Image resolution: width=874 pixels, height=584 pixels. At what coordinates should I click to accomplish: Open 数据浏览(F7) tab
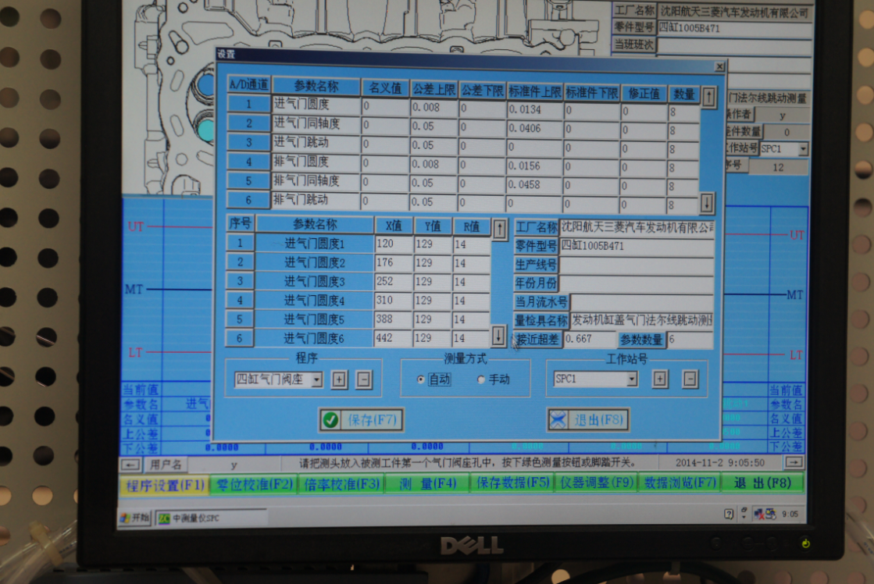(x=680, y=482)
